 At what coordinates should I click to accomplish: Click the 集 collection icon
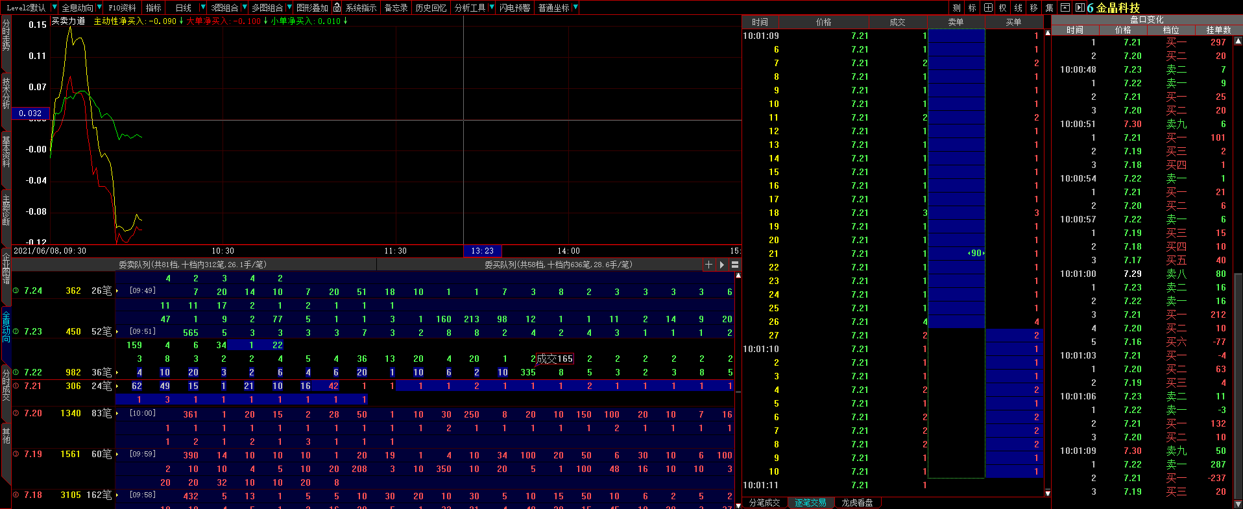point(1050,8)
